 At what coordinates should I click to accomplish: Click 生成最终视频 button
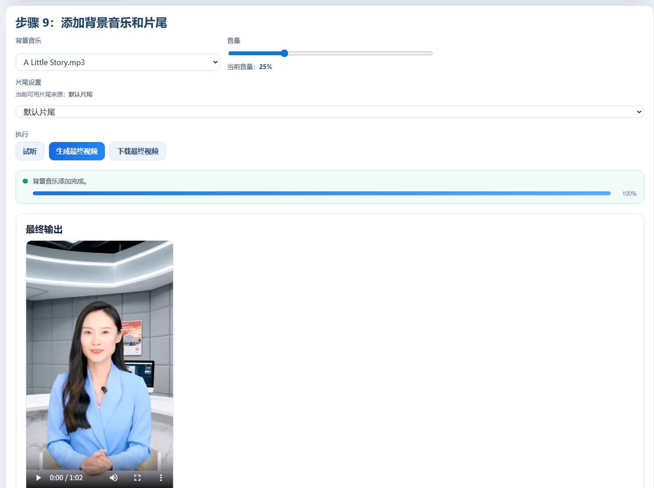point(77,151)
